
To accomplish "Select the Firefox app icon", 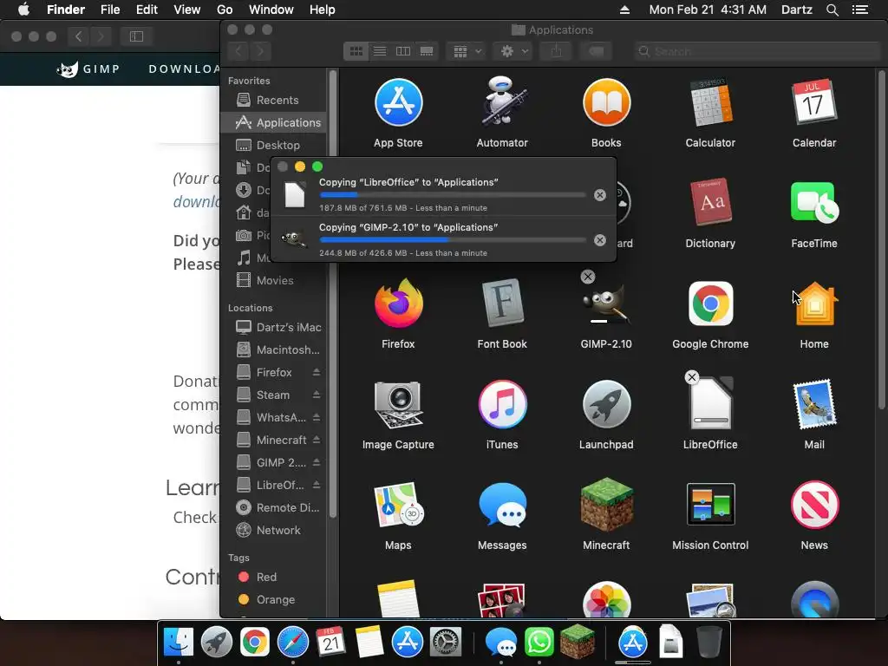I will point(398,304).
